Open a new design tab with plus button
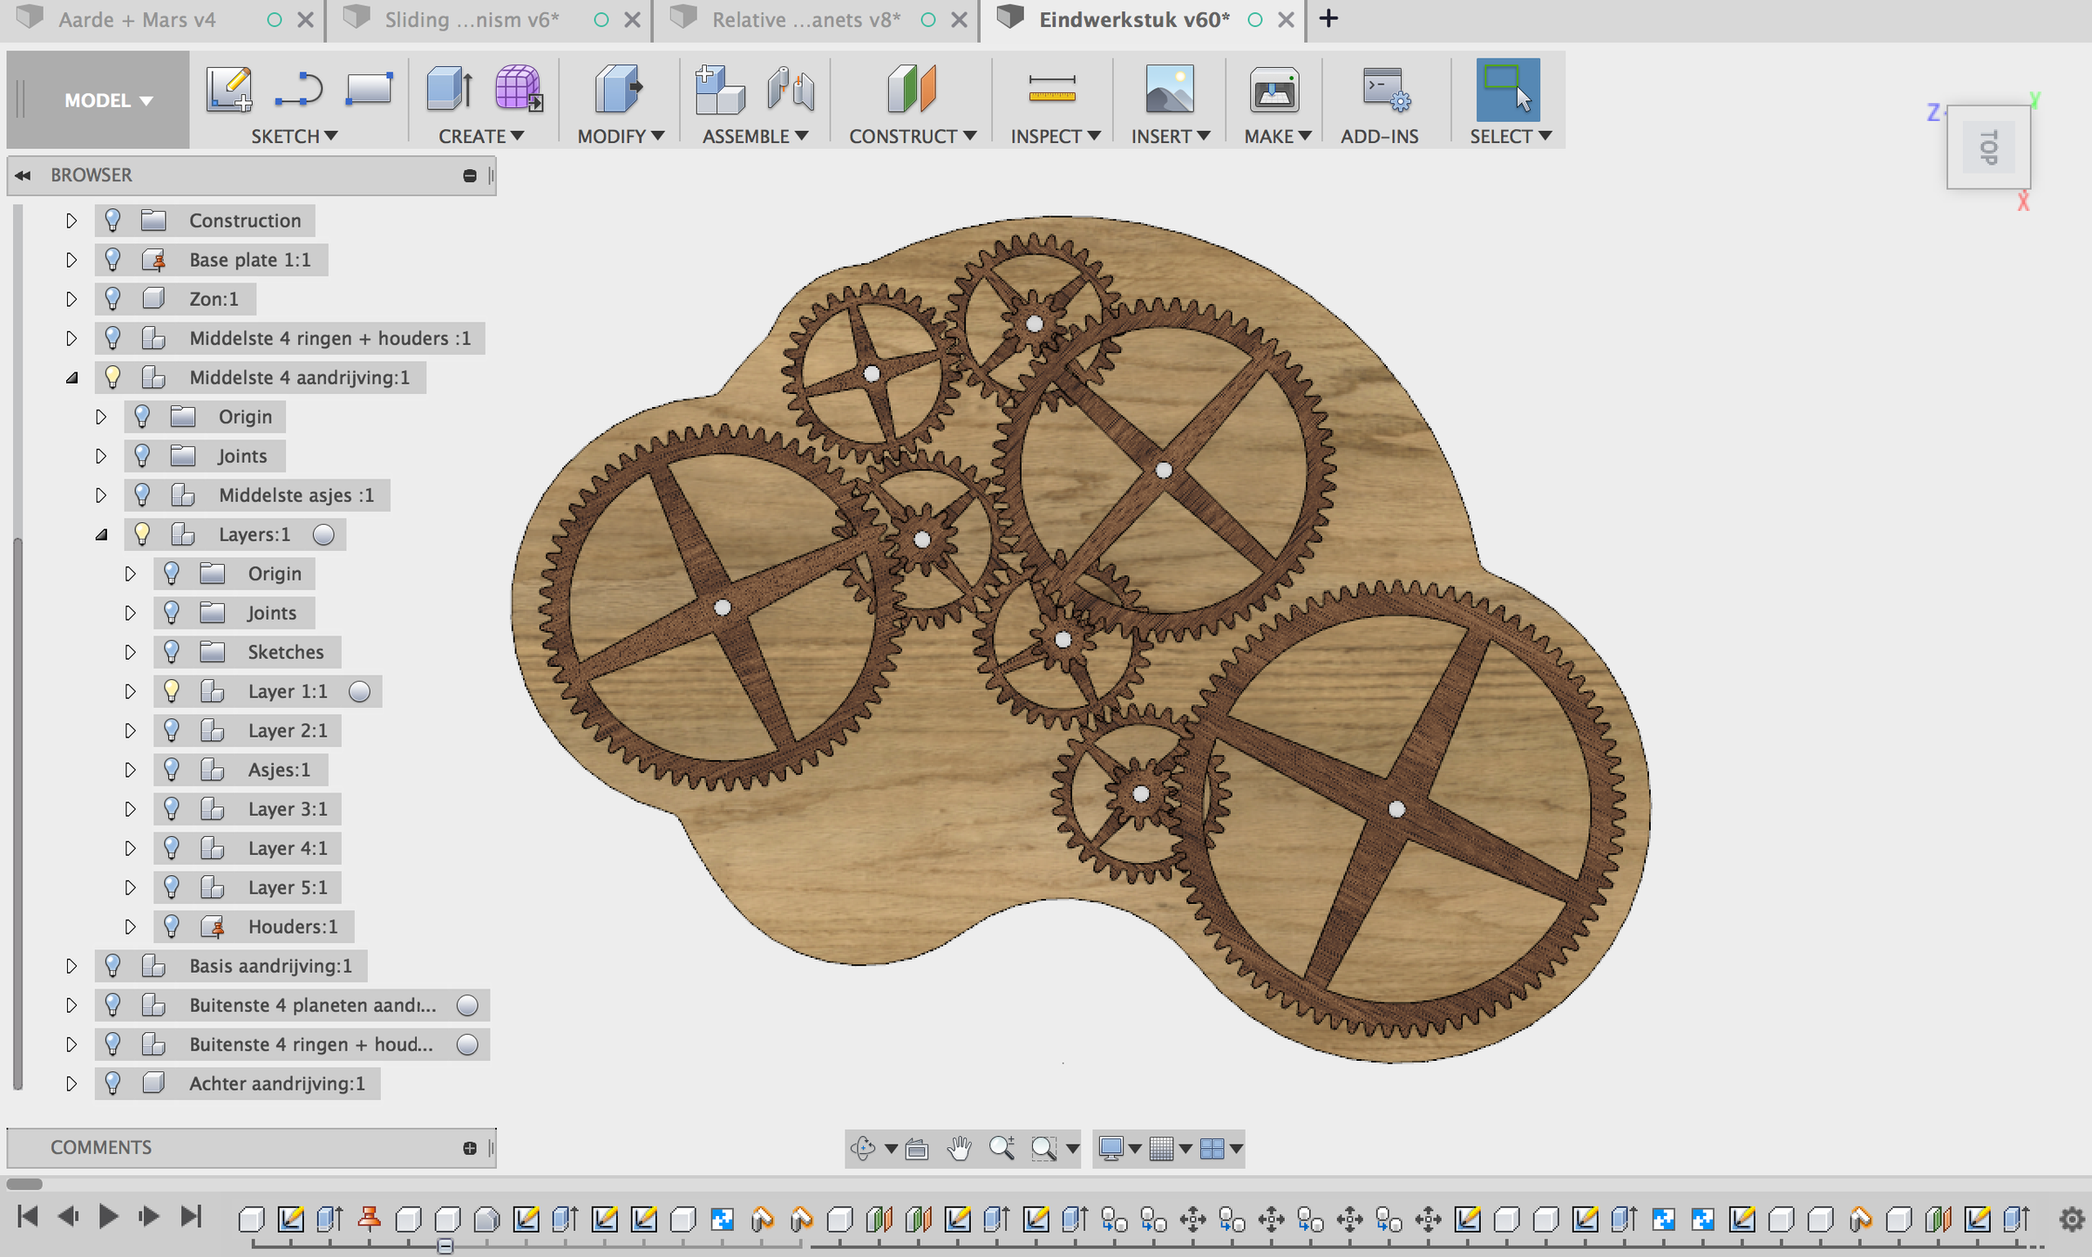The height and width of the screenshot is (1257, 2092). pos(1328,18)
